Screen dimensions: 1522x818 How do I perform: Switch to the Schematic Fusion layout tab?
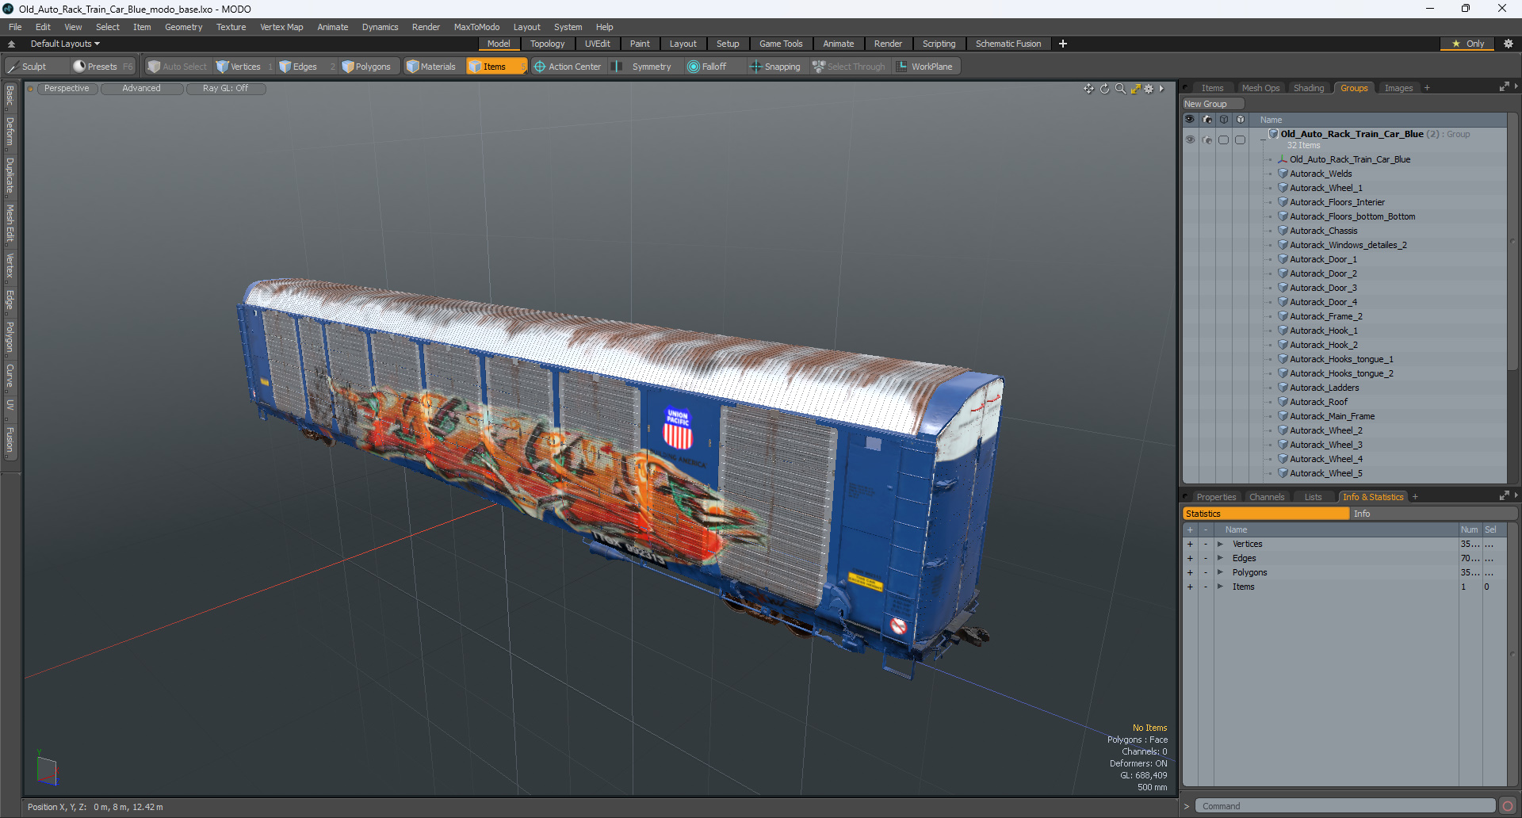coord(1008,44)
